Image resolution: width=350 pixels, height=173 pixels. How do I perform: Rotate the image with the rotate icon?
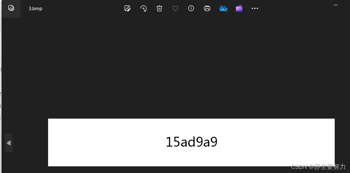tap(143, 9)
